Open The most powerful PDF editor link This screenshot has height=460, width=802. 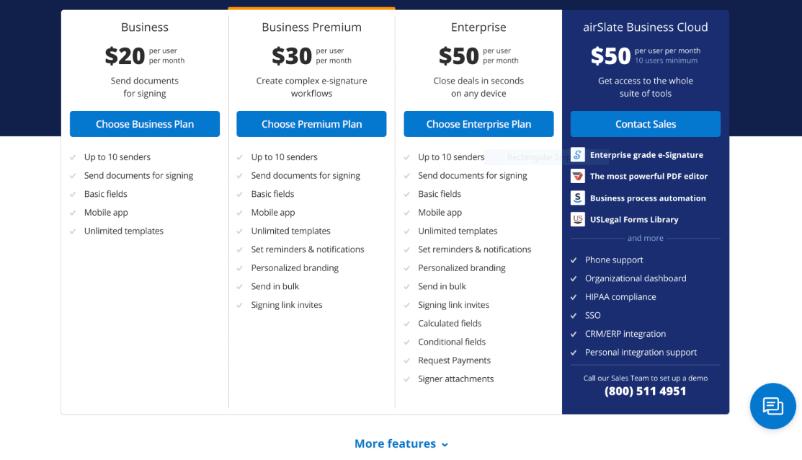(x=649, y=176)
